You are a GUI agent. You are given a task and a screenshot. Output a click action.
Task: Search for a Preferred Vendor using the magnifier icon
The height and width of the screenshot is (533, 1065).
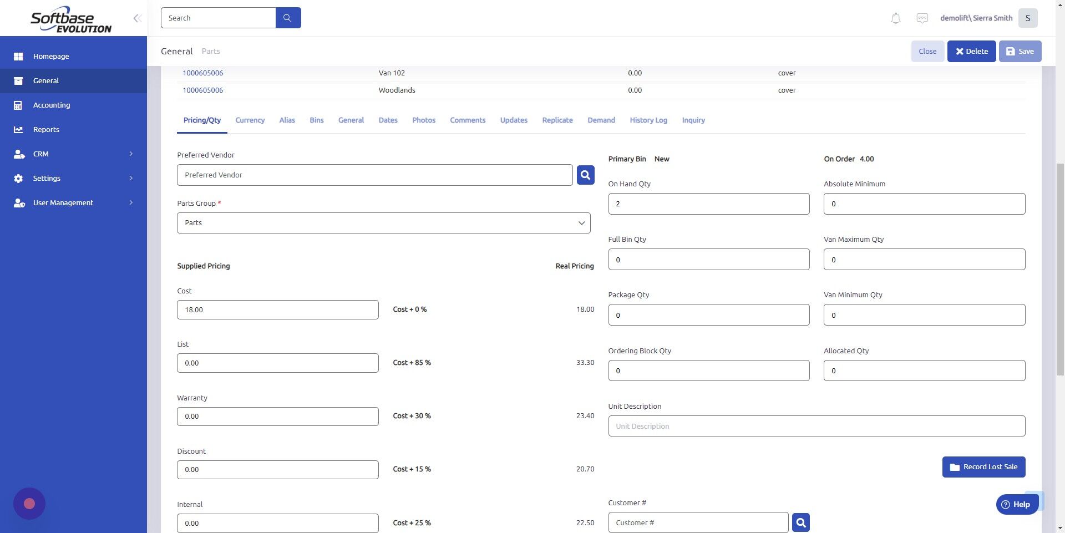point(585,175)
